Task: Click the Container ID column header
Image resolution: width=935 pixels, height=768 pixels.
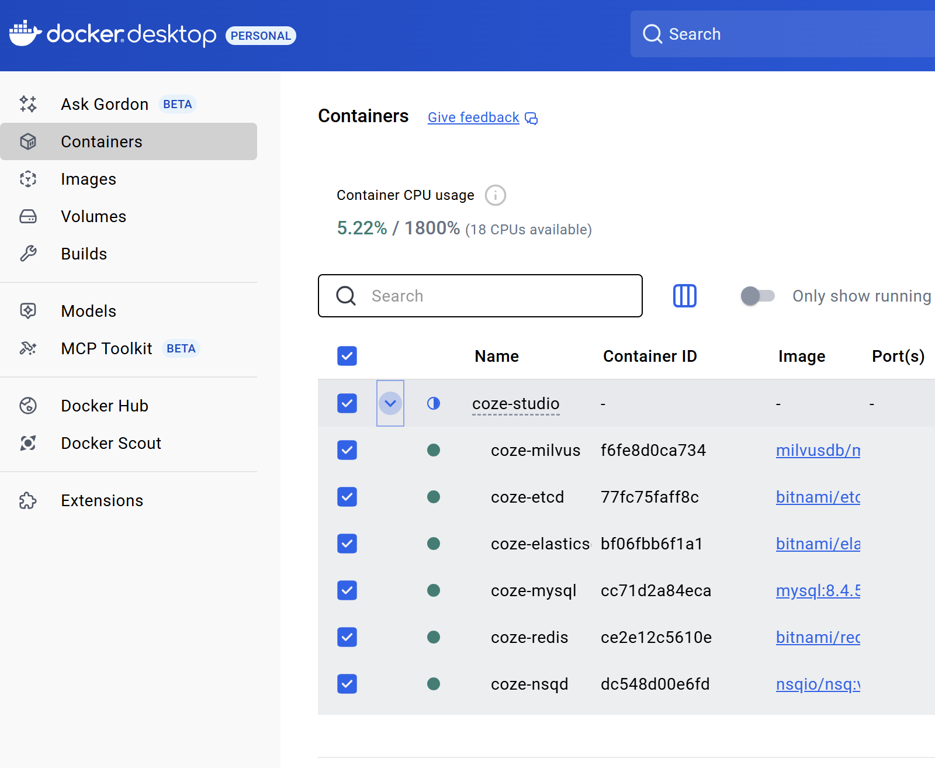Action: (650, 356)
